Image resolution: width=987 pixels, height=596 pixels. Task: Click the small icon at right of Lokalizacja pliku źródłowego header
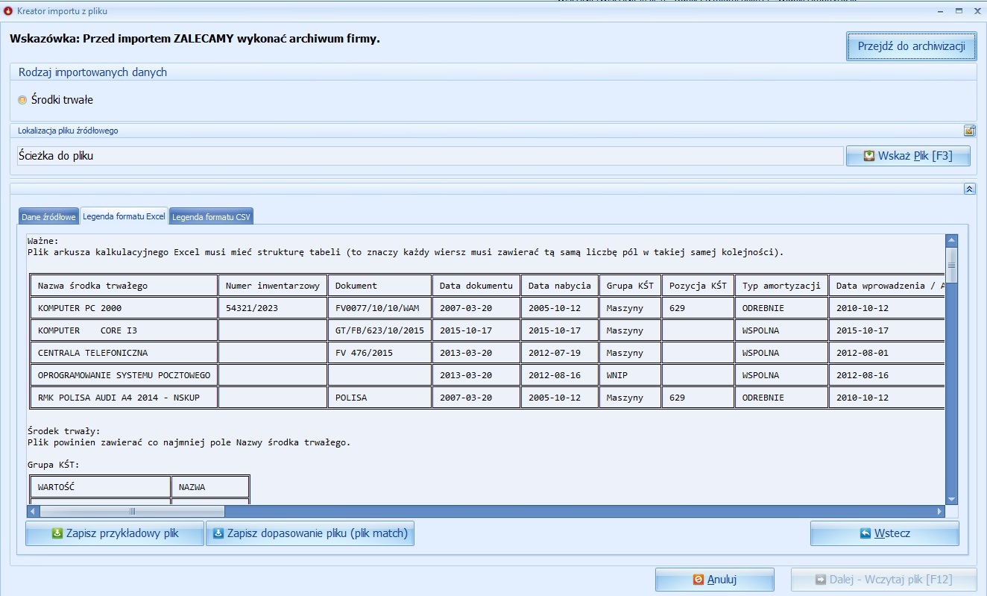(969, 131)
